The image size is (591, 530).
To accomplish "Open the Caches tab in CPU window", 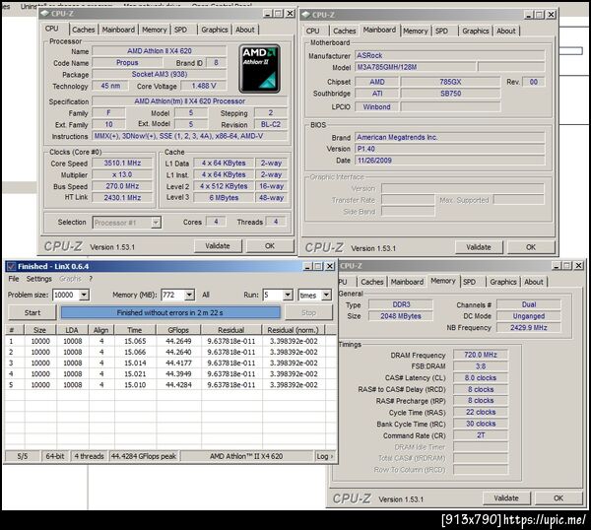I will pyautogui.click(x=84, y=30).
